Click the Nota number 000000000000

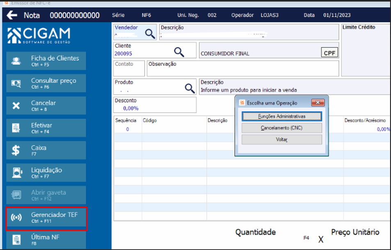[x=75, y=16]
